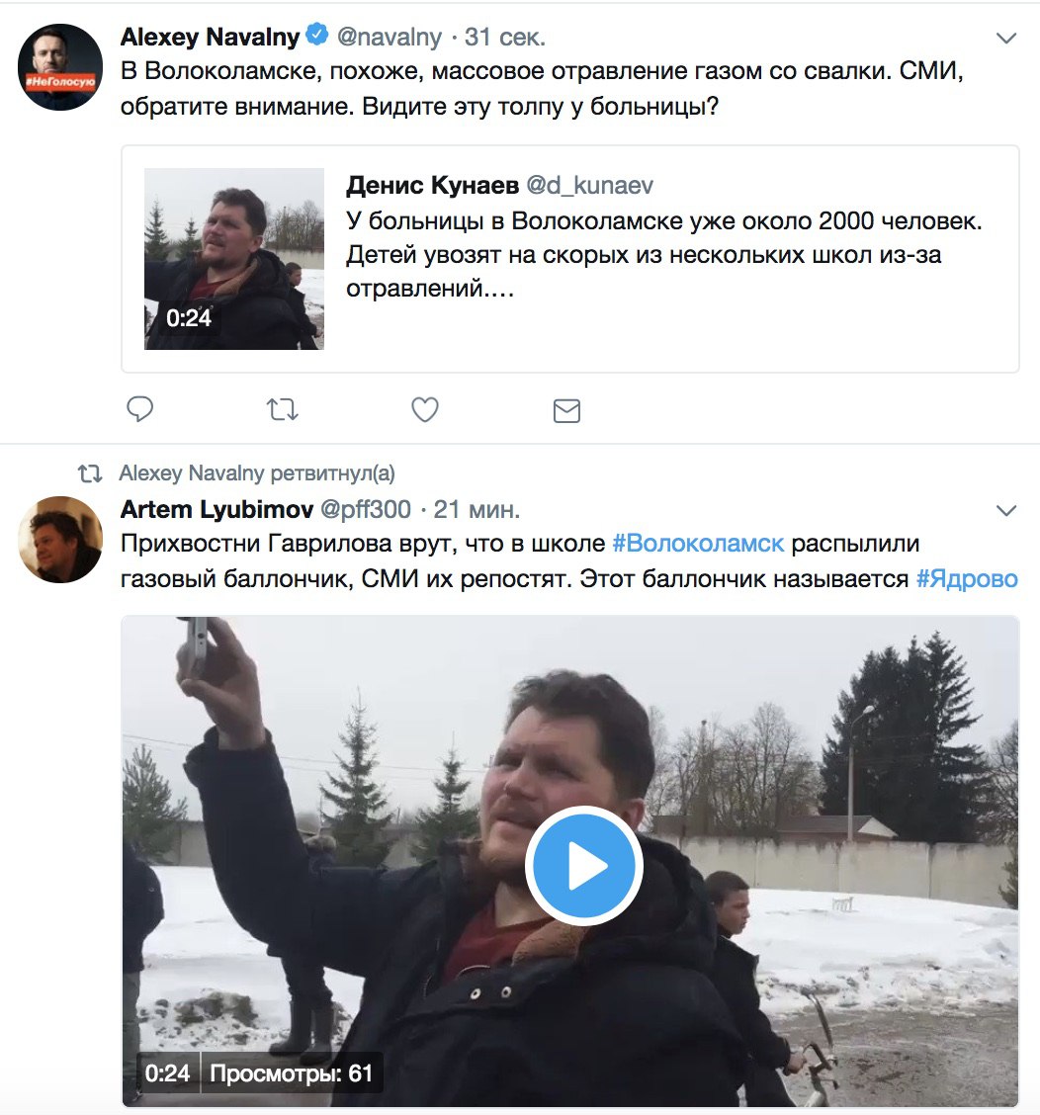
Task: Expand the options chevron on Artem Lyubimov's tweet
Action: [1005, 511]
